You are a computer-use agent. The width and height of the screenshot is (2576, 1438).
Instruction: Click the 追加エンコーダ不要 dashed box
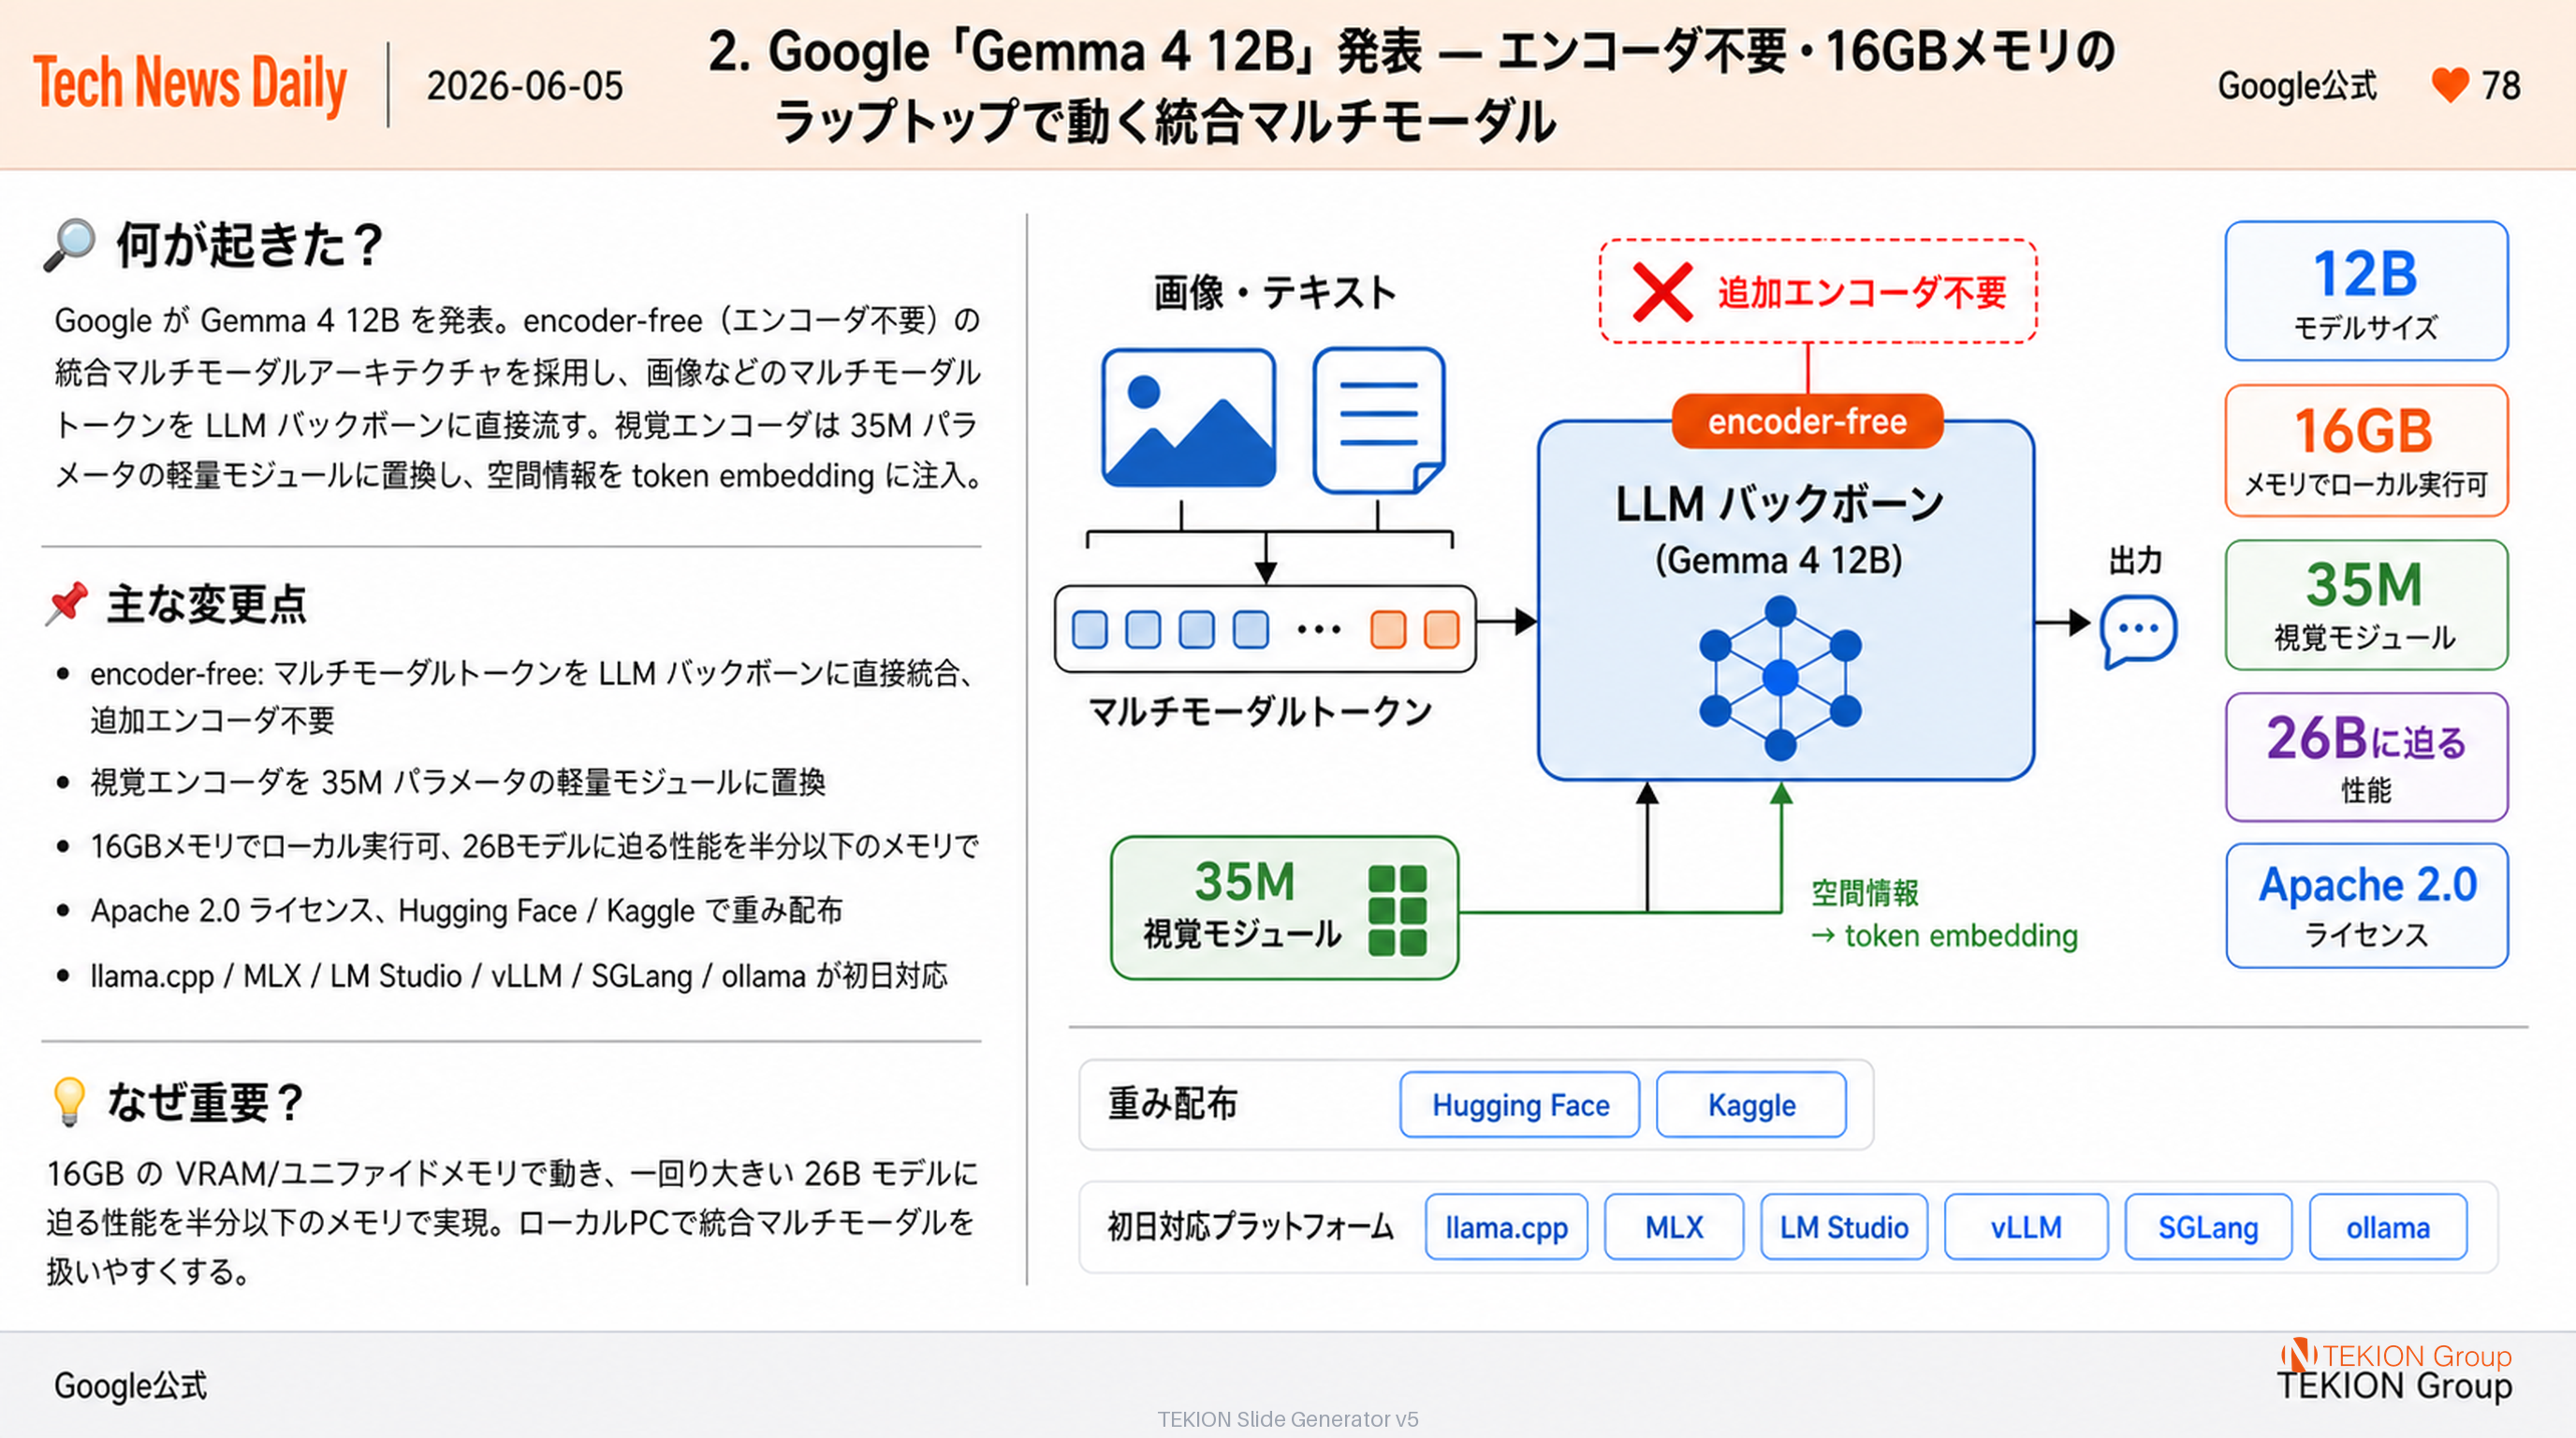coord(1818,291)
